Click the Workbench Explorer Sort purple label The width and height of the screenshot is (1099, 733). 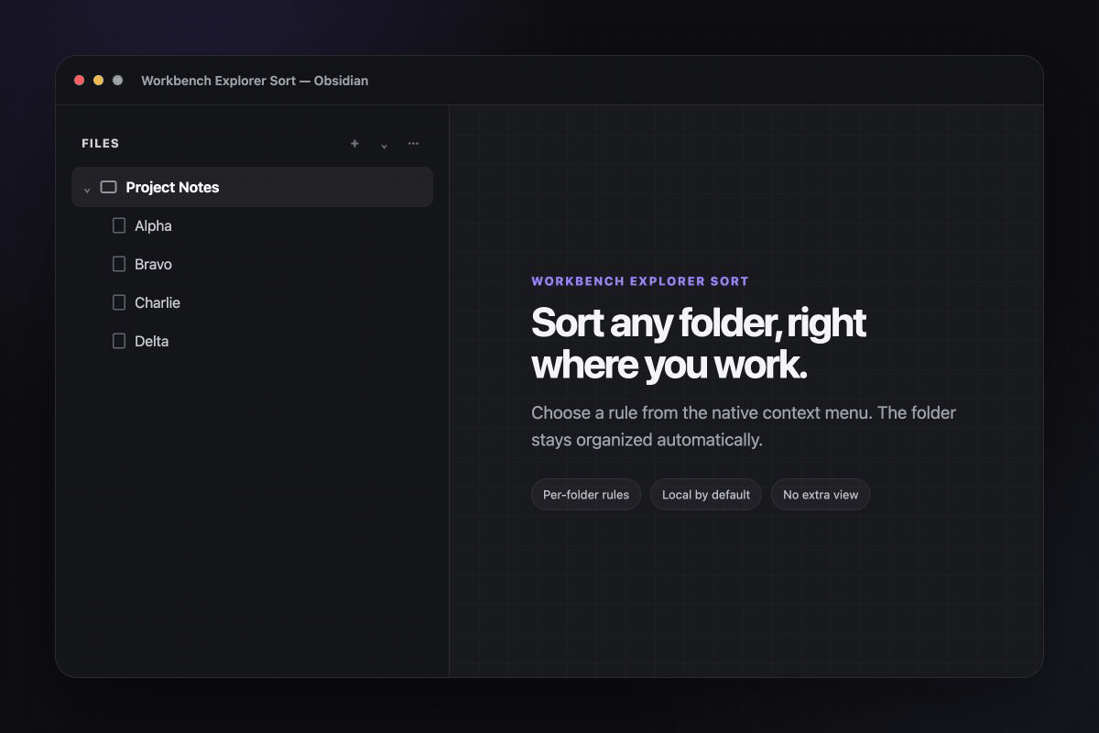pyautogui.click(x=640, y=281)
